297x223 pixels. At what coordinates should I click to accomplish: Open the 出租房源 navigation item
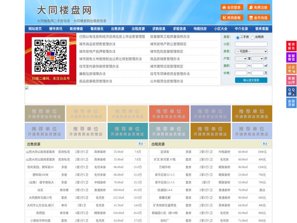[138, 29]
